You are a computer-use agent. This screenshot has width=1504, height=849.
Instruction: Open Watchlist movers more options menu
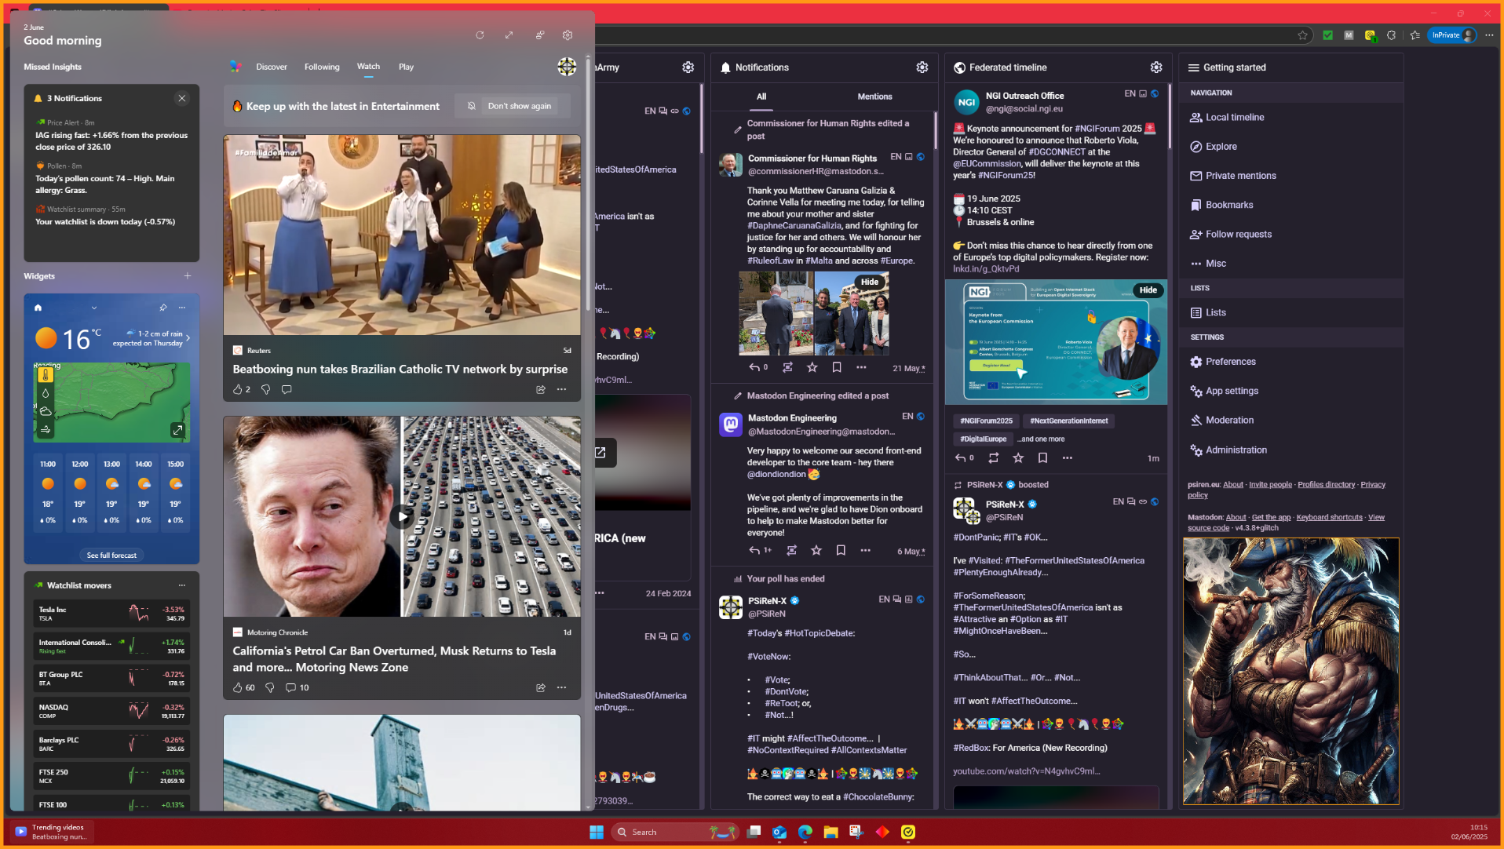(x=182, y=585)
